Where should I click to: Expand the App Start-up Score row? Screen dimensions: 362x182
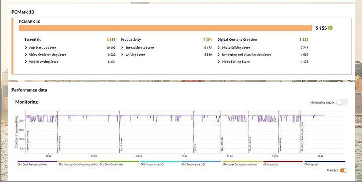click(x=70, y=48)
